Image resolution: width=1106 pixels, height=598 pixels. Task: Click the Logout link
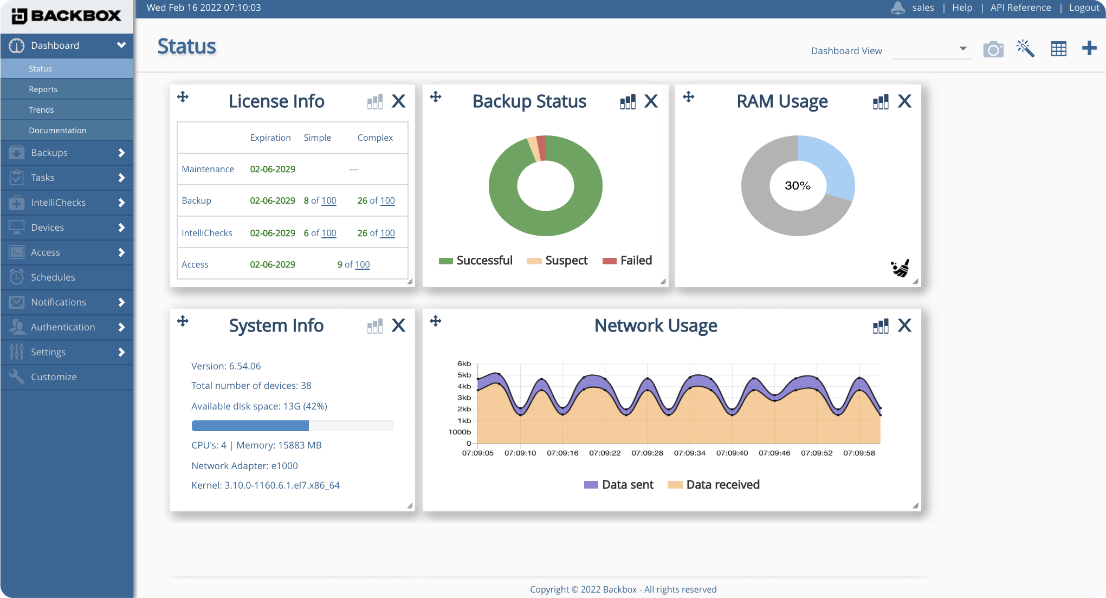(1083, 8)
